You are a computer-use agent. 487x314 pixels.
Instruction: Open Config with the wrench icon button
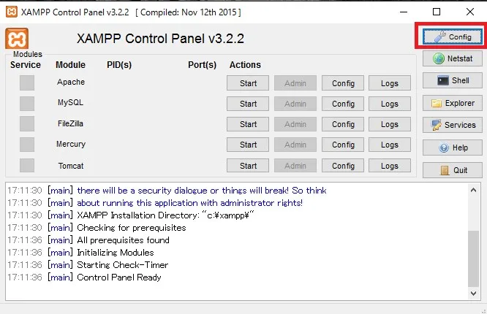tap(453, 37)
